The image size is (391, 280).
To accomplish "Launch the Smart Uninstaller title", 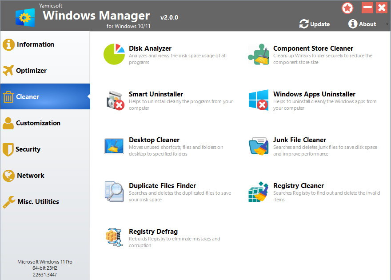I will (x=156, y=94).
